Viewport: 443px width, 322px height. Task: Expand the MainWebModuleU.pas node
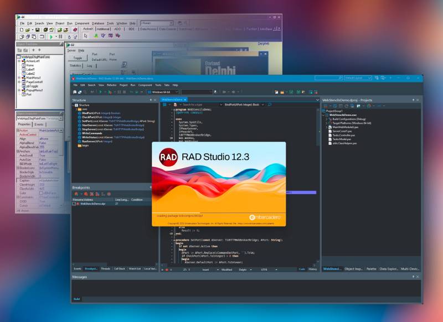point(327,127)
